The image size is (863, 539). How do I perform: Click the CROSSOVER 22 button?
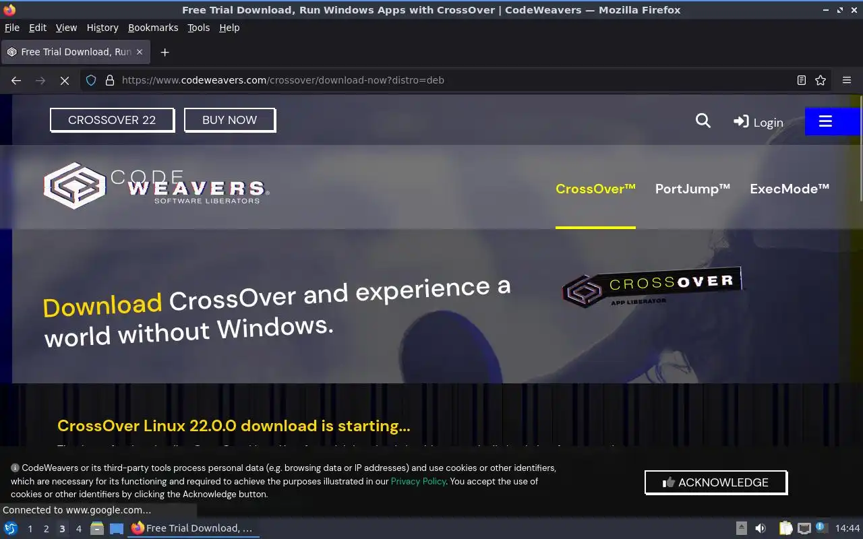[x=112, y=120]
